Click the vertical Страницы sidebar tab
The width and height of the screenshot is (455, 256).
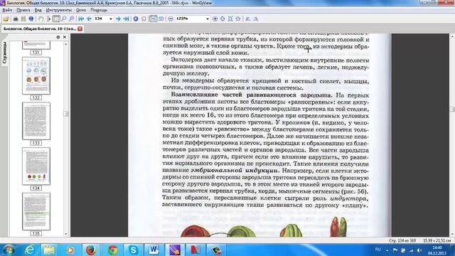pos(4,53)
